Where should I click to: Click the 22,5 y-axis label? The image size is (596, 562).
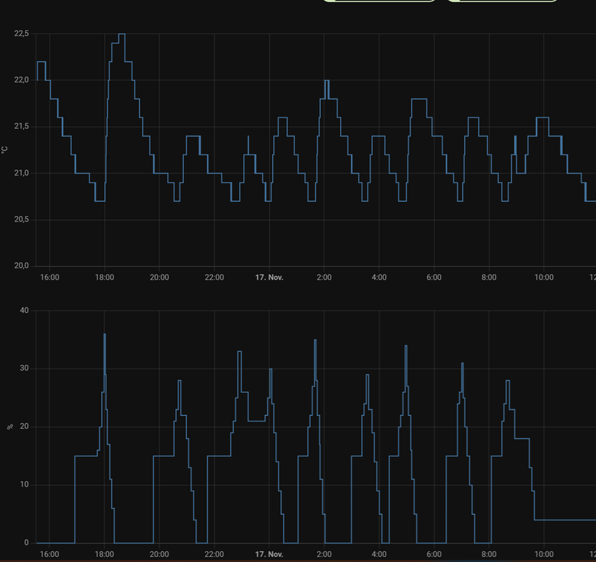click(22, 34)
